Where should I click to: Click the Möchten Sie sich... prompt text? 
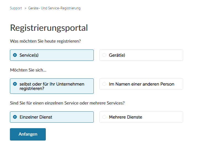pos(28,70)
